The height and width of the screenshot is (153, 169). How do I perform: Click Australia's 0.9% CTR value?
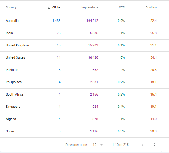121,21
